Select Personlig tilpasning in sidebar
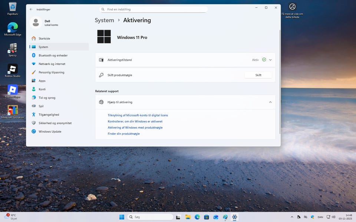 (51, 73)
